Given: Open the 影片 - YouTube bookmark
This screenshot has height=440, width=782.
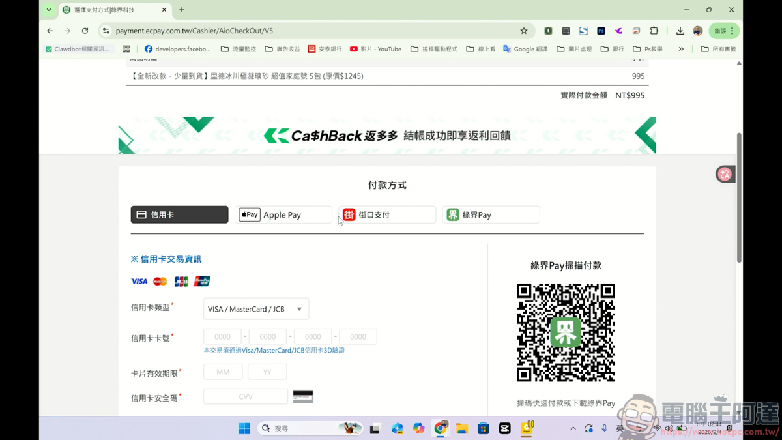Looking at the screenshot, I should pyautogui.click(x=375, y=49).
